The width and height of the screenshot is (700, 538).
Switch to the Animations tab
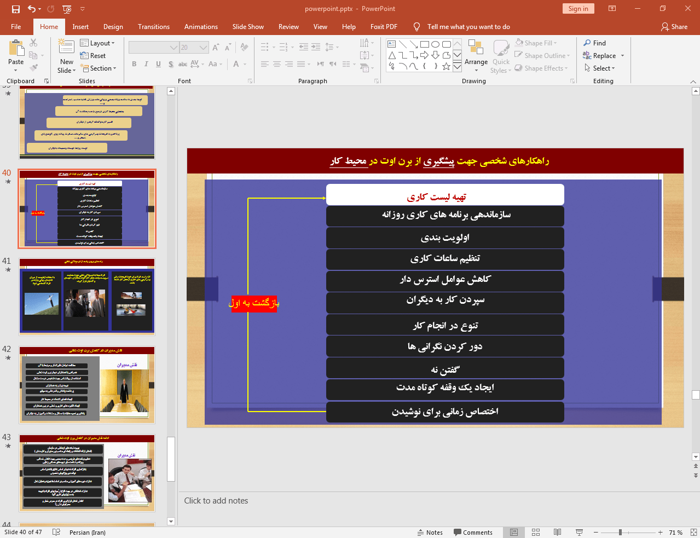coord(201,26)
